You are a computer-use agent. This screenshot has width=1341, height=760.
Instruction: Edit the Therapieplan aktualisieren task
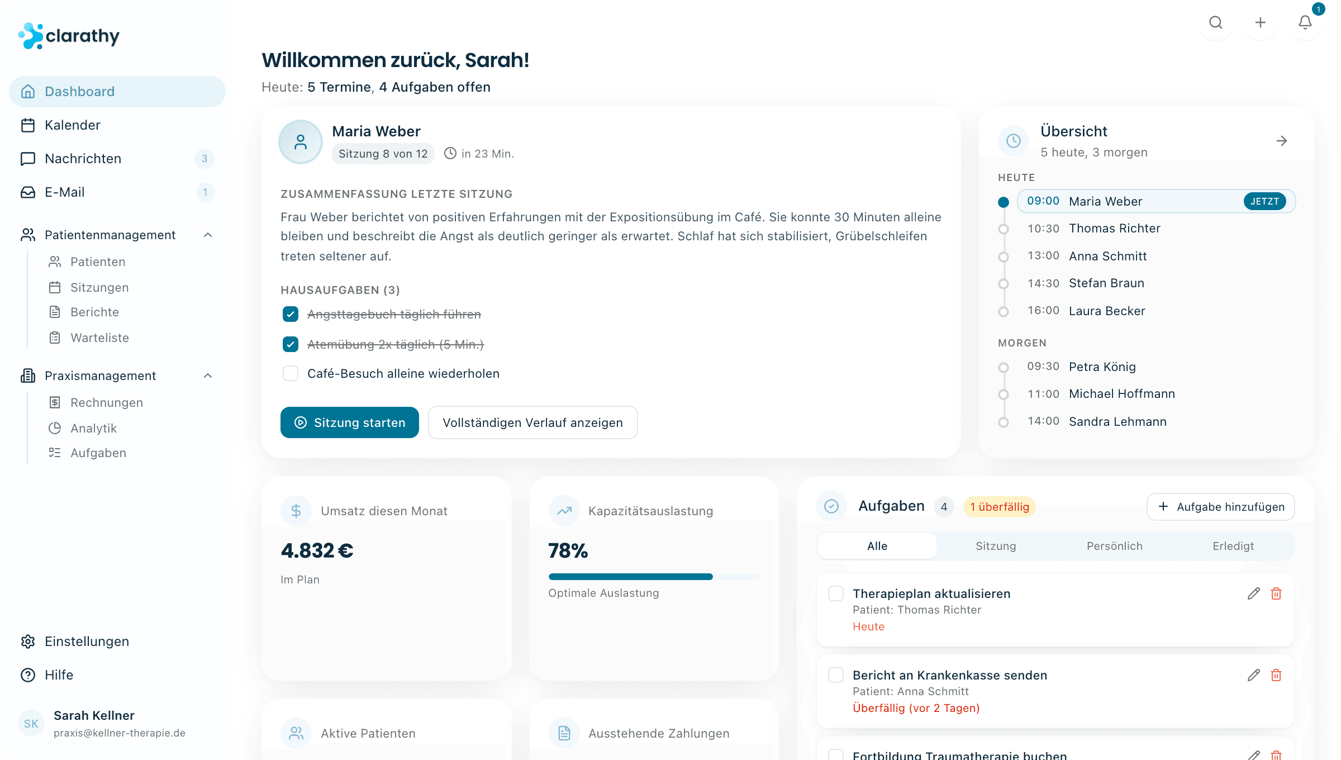click(1254, 593)
